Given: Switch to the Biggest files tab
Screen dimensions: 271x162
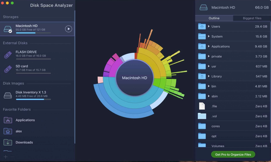Looking at the screenshot, I should (x=252, y=18).
